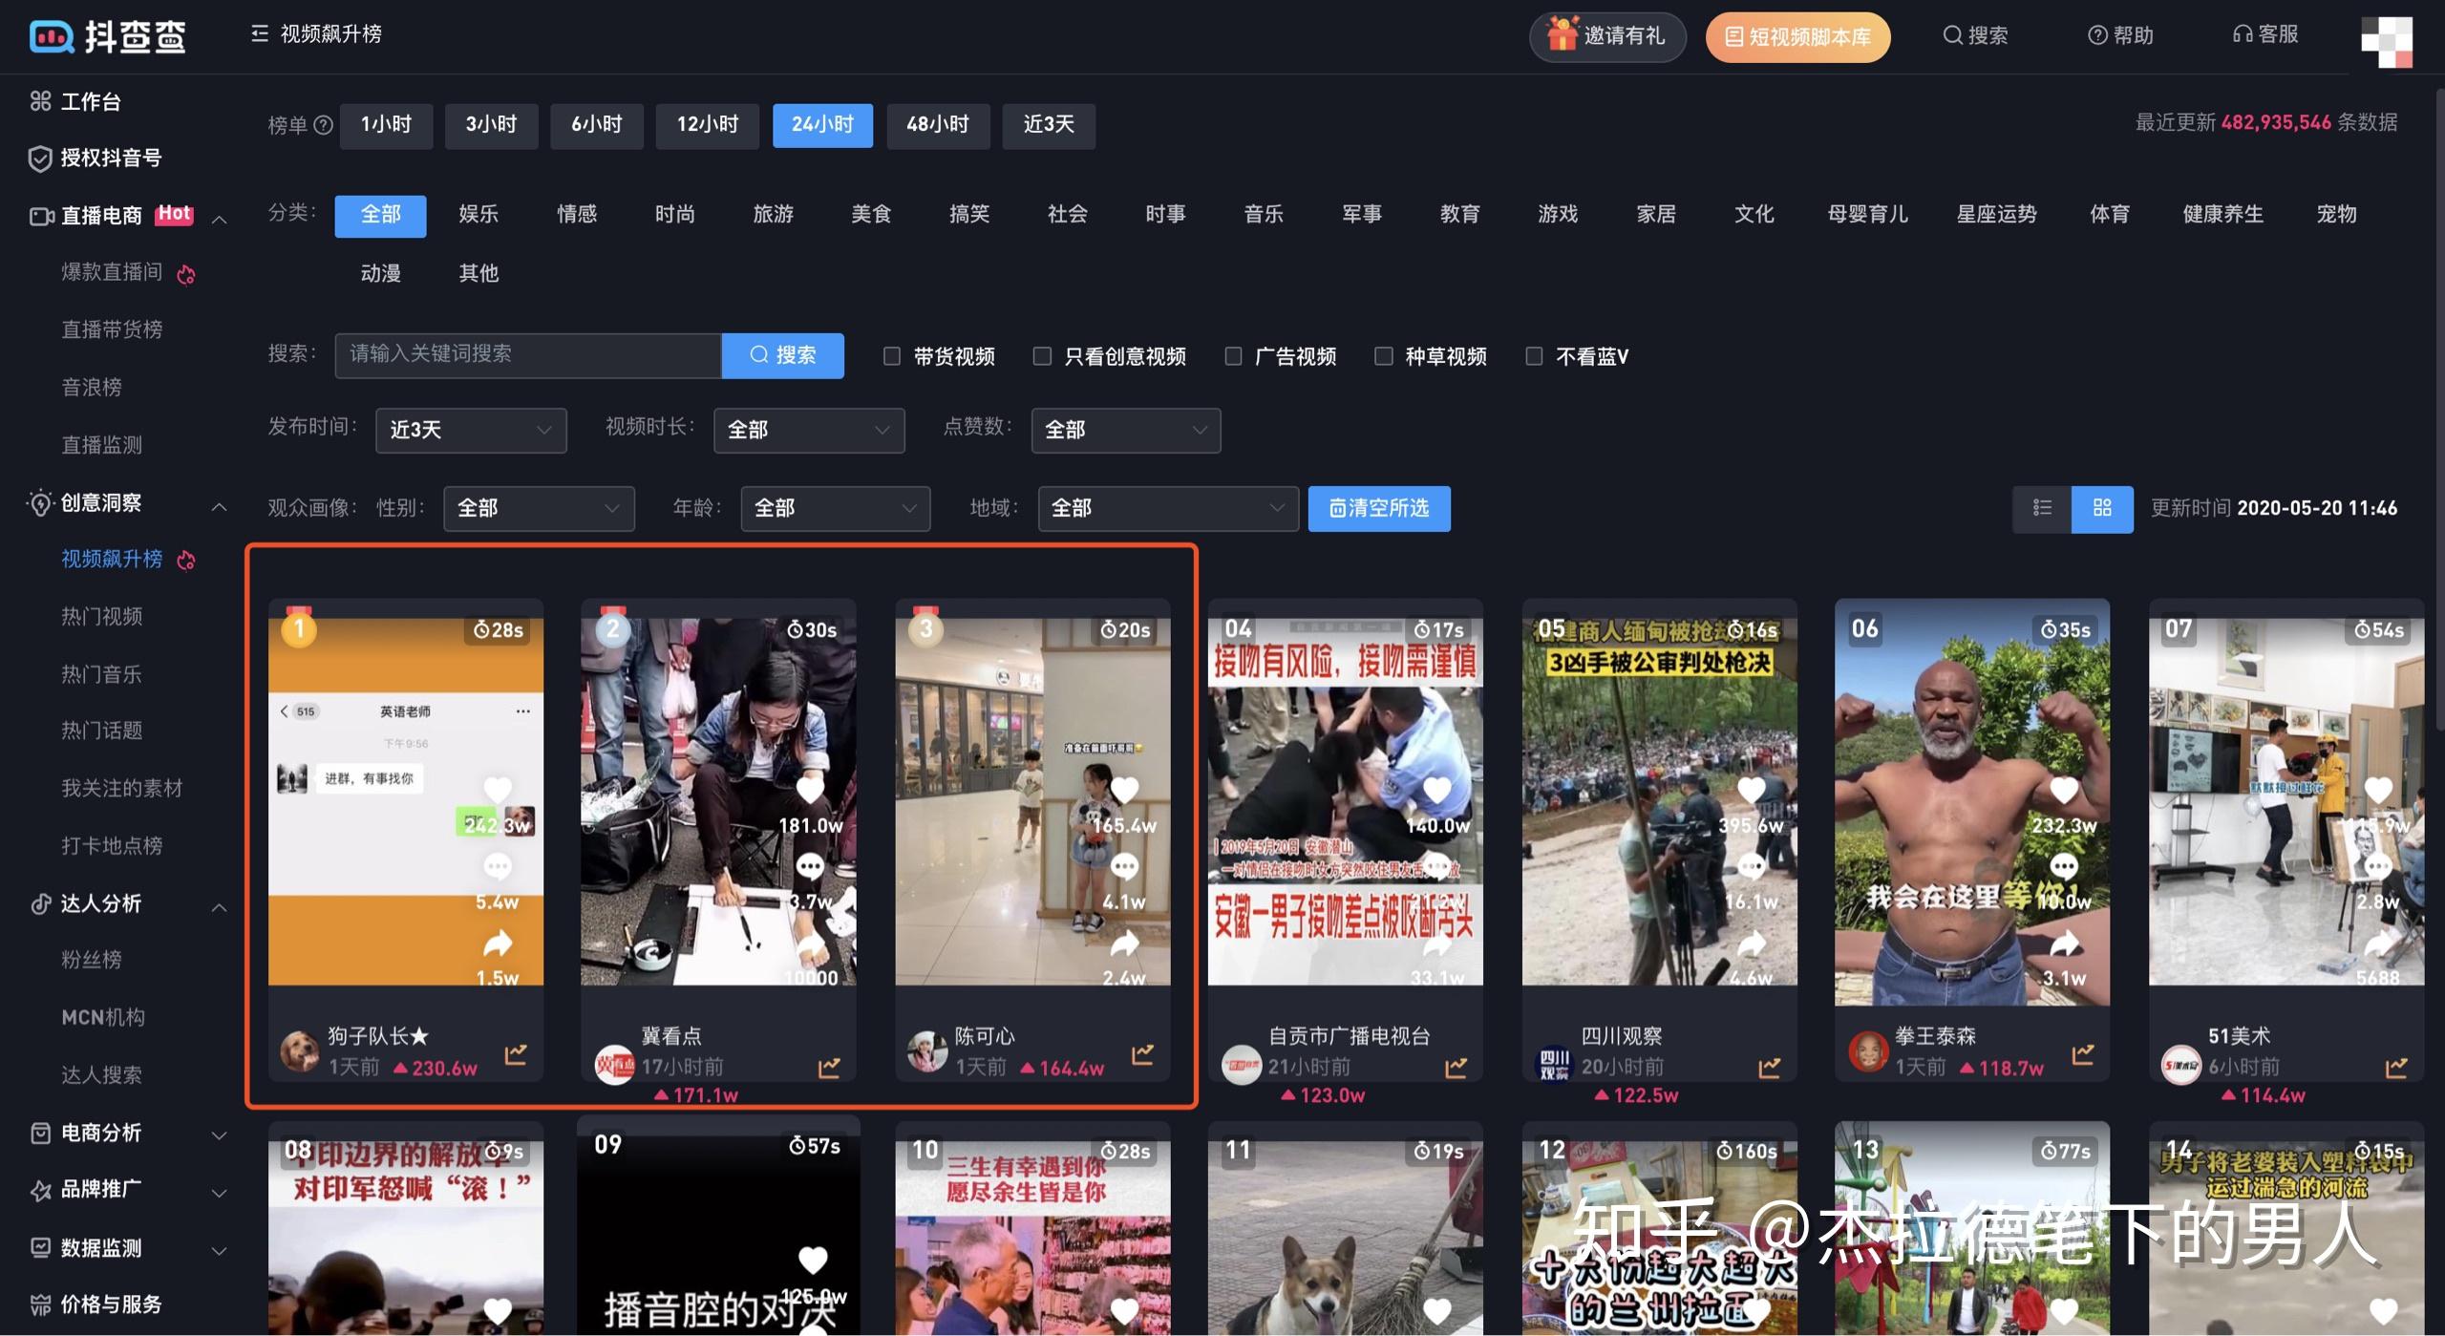Click the 抖查查 logo
Image resolution: width=2445 pixels, height=1336 pixels.
click(107, 36)
